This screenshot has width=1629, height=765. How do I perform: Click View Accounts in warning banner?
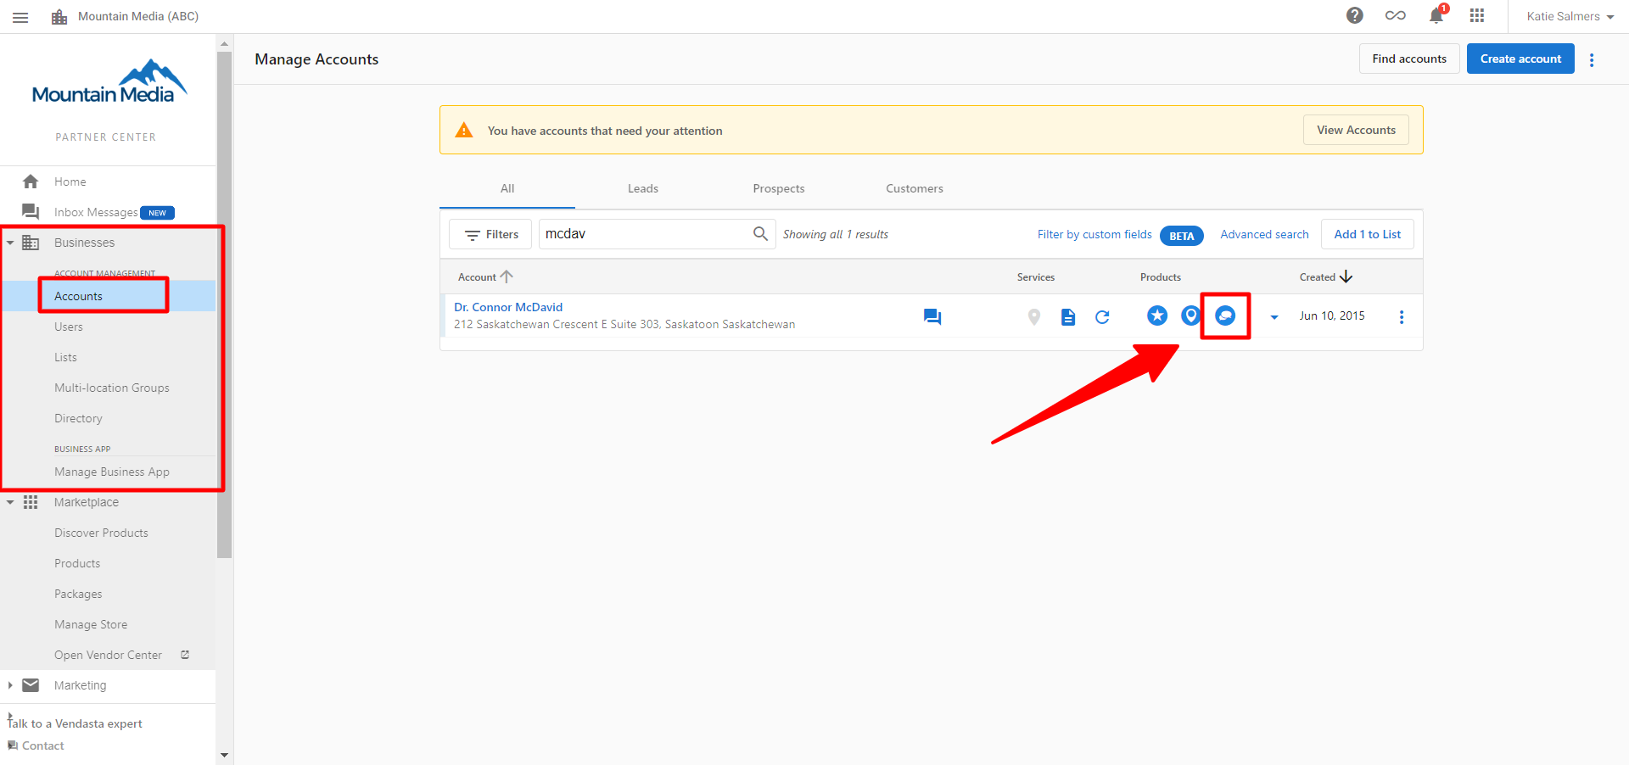click(1356, 130)
